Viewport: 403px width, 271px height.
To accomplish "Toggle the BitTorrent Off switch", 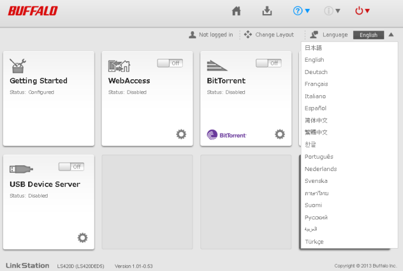I will (x=268, y=63).
